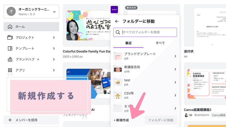Click the 表示のみ badge
This screenshot has height=127, width=226.
131,8
